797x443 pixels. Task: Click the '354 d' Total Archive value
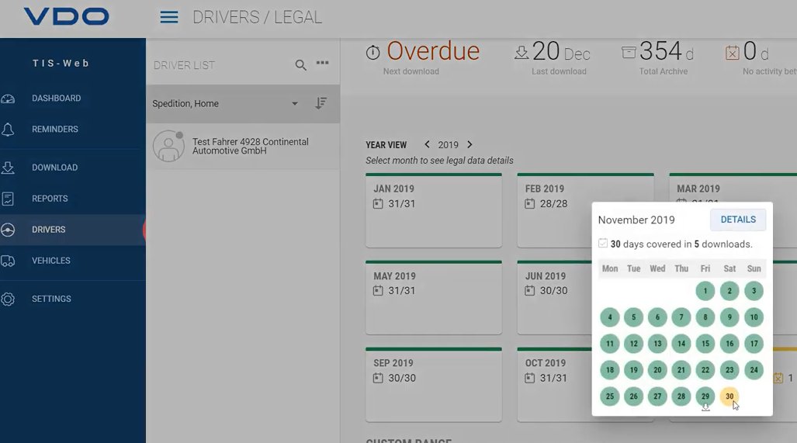pos(666,51)
